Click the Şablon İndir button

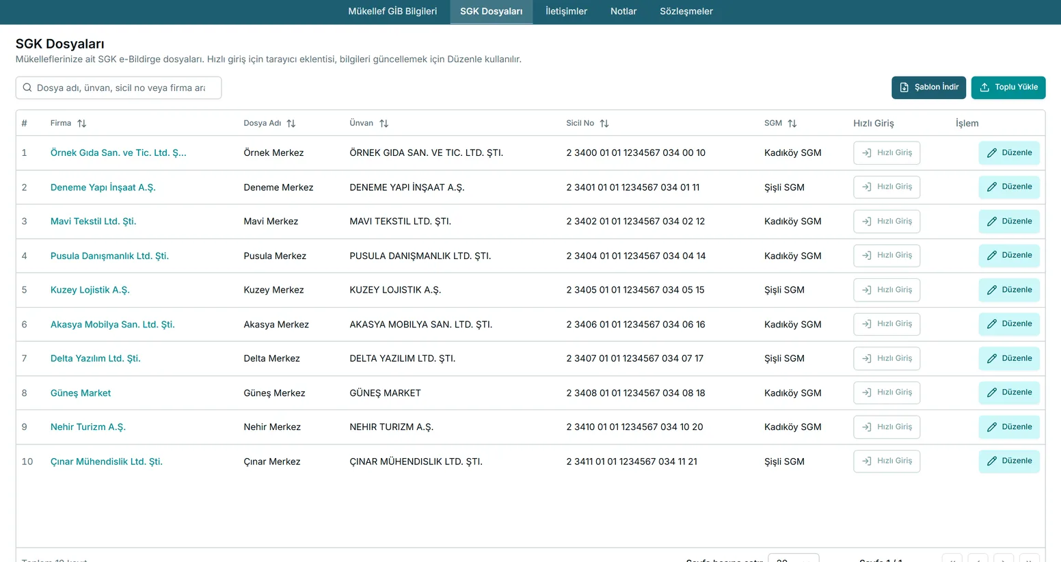[928, 88]
